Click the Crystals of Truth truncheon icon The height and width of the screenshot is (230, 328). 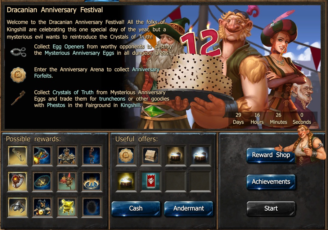click(x=18, y=98)
